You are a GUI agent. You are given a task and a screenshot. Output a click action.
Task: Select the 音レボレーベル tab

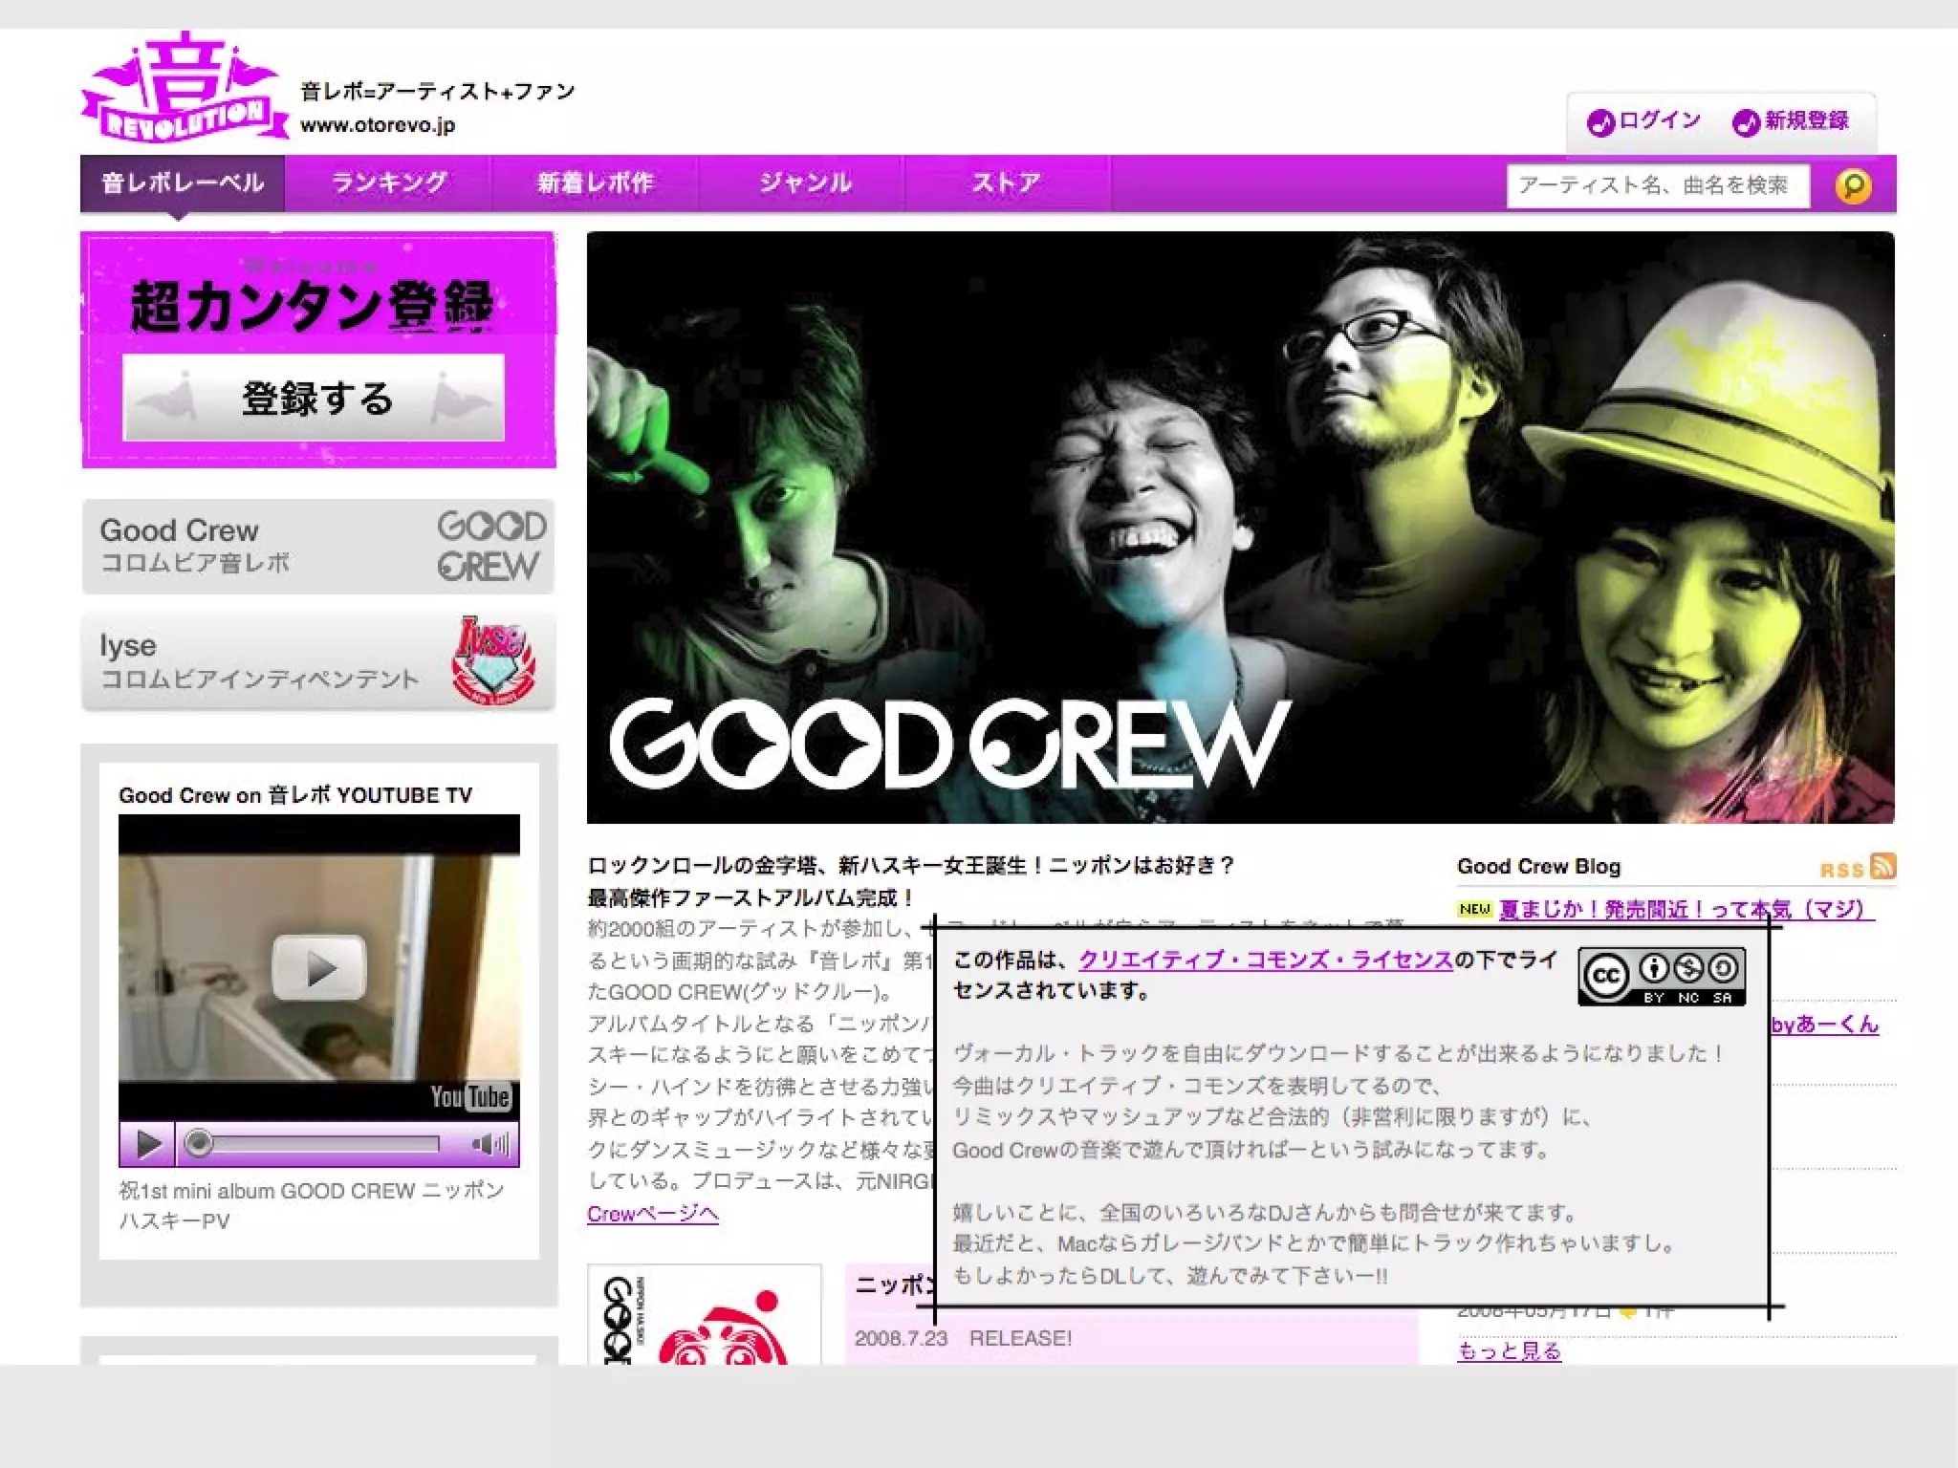(183, 183)
